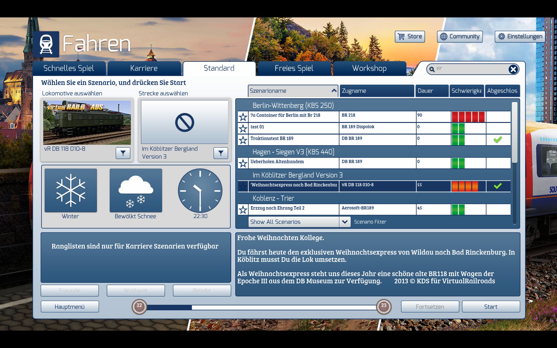557x348 pixels.
Task: Open the route filter for Köblitzer Bergland
Action: (220, 153)
